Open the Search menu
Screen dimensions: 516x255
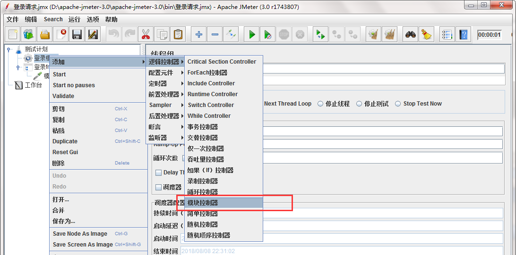click(53, 19)
